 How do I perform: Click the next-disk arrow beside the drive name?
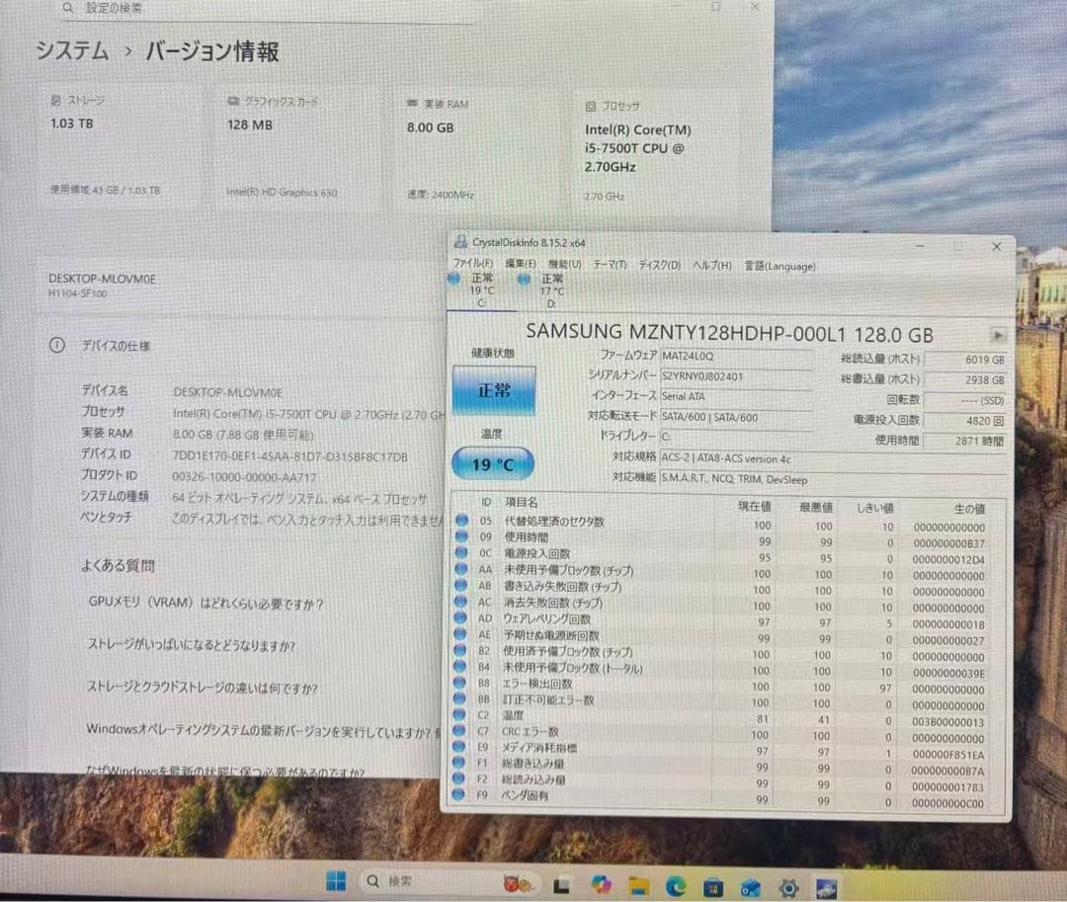coord(998,335)
